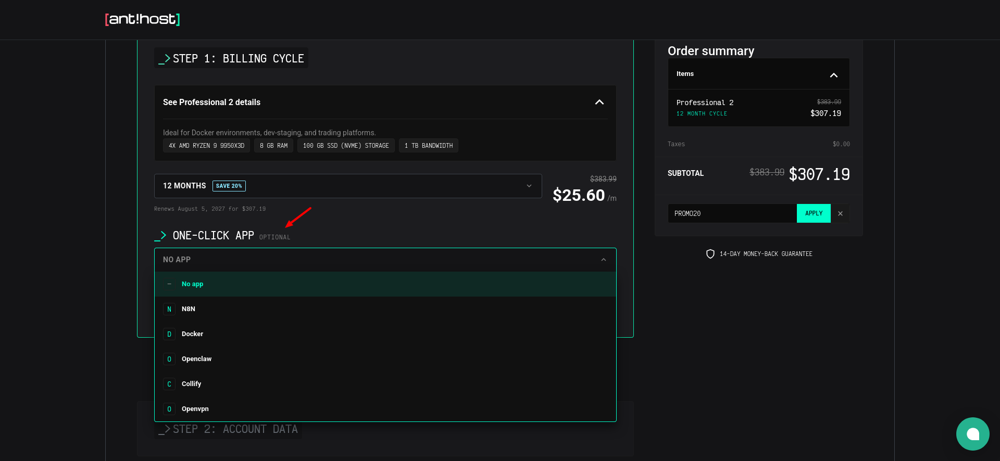
Task: Click the N8N letter icon
Action: tap(169, 309)
